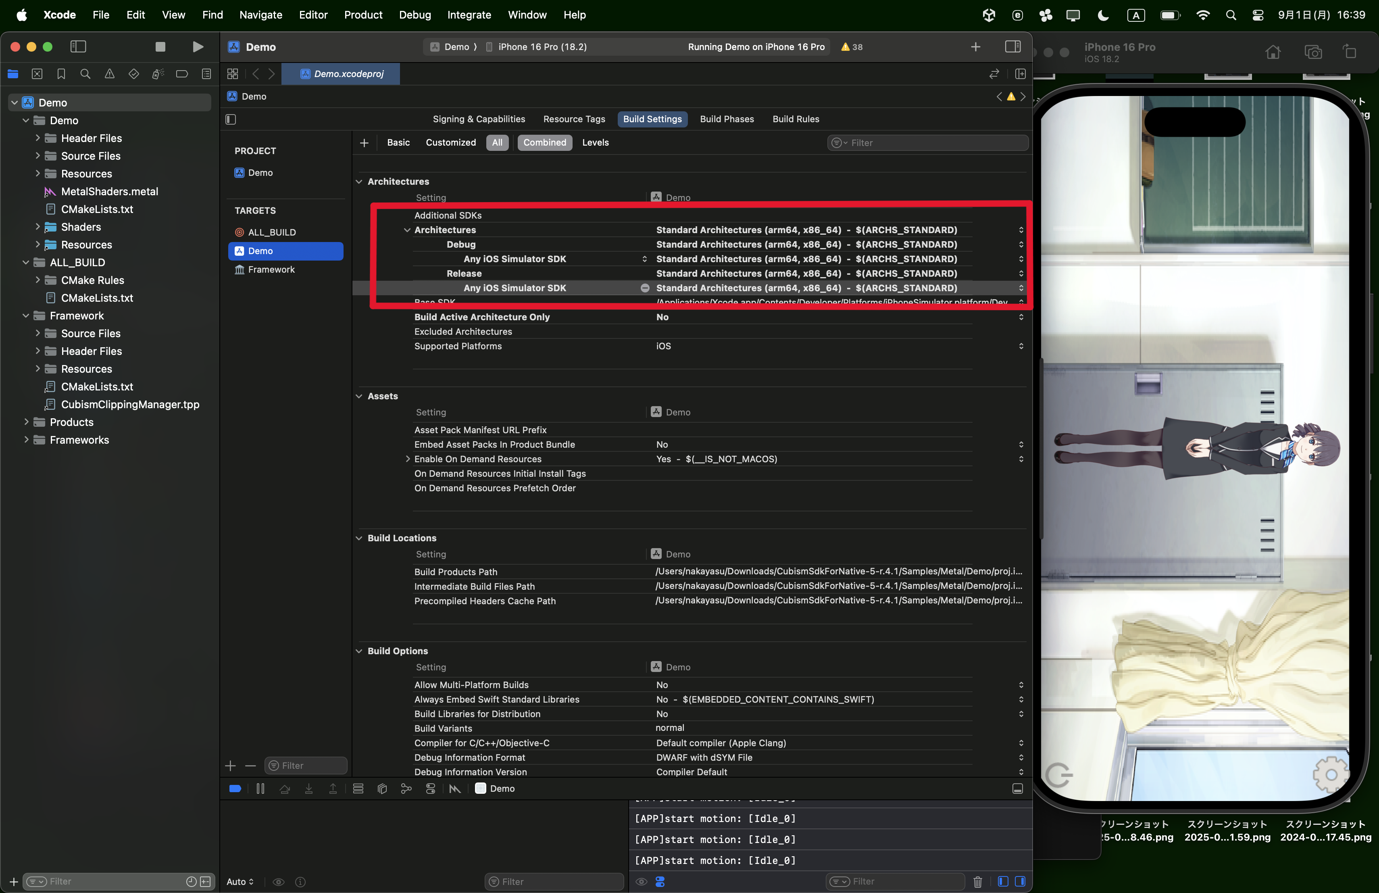The image size is (1379, 893).
Task: Open the Issue navigator warning icon
Action: 110,73
